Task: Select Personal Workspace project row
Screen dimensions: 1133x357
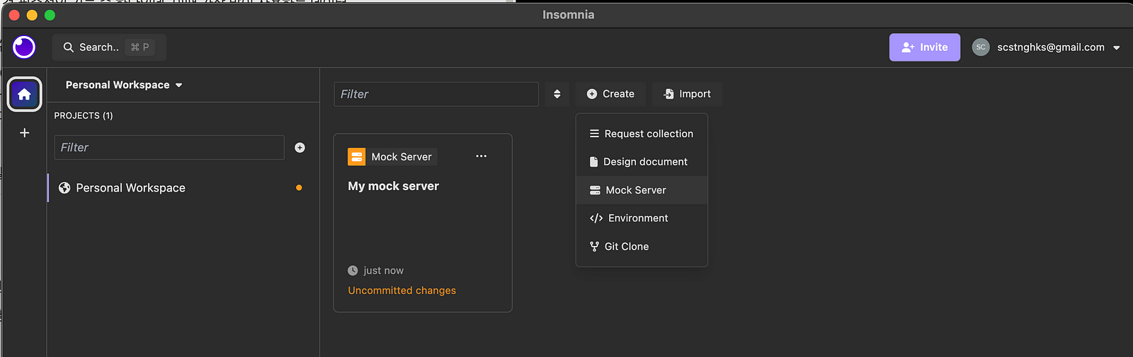Action: click(183, 188)
